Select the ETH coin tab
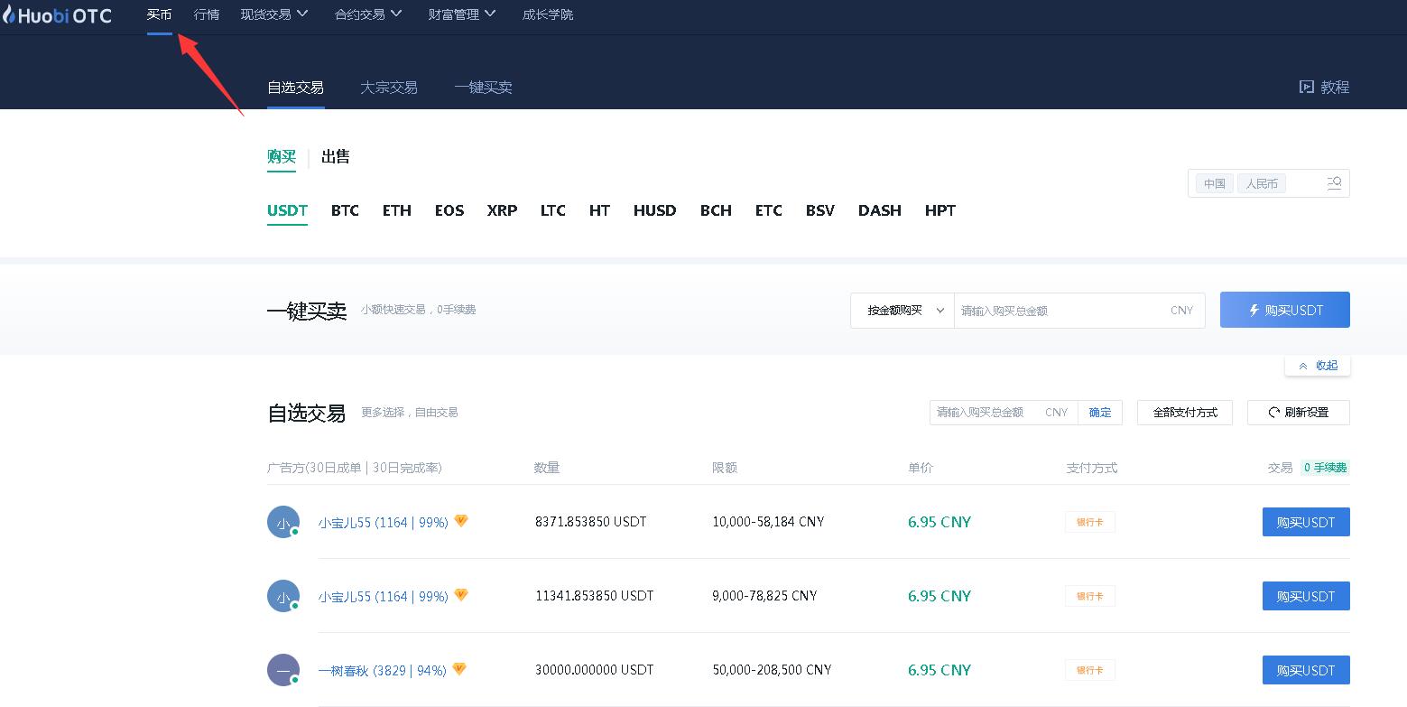Viewport: 1407px width, 707px height. (397, 210)
